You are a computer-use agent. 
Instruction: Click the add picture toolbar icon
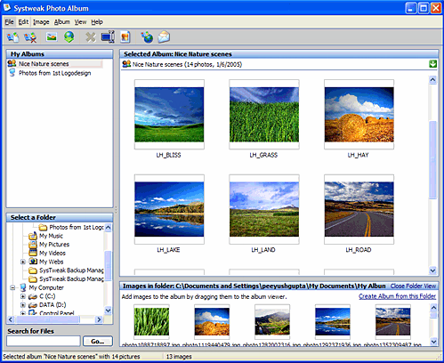tap(52, 36)
